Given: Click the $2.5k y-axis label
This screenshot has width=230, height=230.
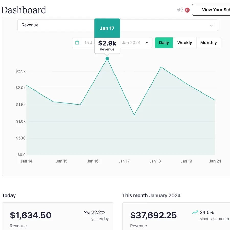Looking at the screenshot, I should click(x=20, y=71).
